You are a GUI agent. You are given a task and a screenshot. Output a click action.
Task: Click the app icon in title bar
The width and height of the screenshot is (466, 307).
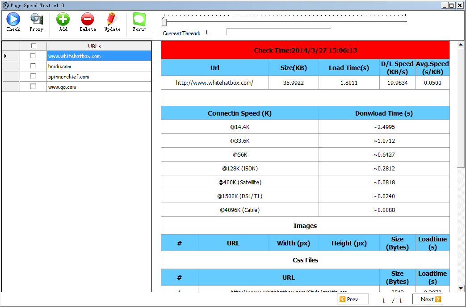pos(5,5)
